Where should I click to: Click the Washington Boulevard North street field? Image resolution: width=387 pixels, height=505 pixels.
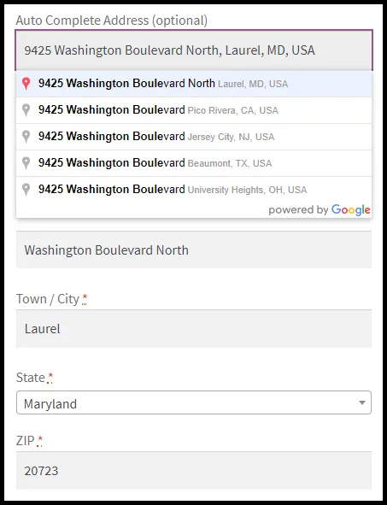click(194, 250)
